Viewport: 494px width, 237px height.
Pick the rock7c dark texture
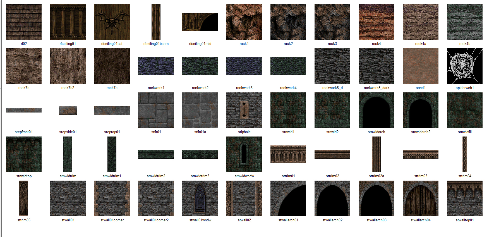tap(112, 66)
